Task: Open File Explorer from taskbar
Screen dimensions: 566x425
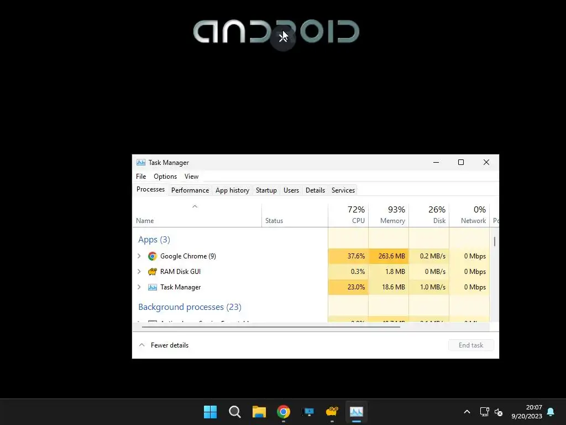Action: 259,412
